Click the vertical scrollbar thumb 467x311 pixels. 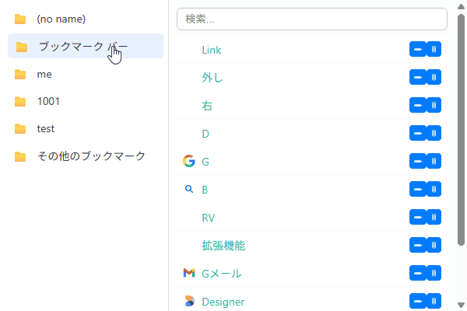(x=461, y=130)
